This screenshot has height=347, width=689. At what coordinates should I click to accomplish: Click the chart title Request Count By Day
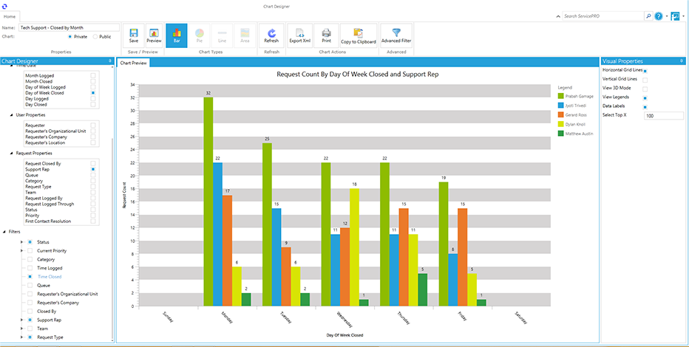tap(357, 75)
